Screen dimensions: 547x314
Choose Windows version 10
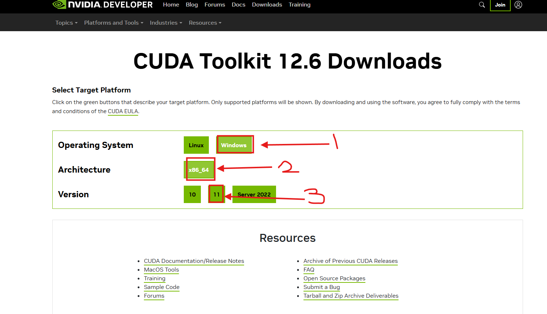pos(193,194)
